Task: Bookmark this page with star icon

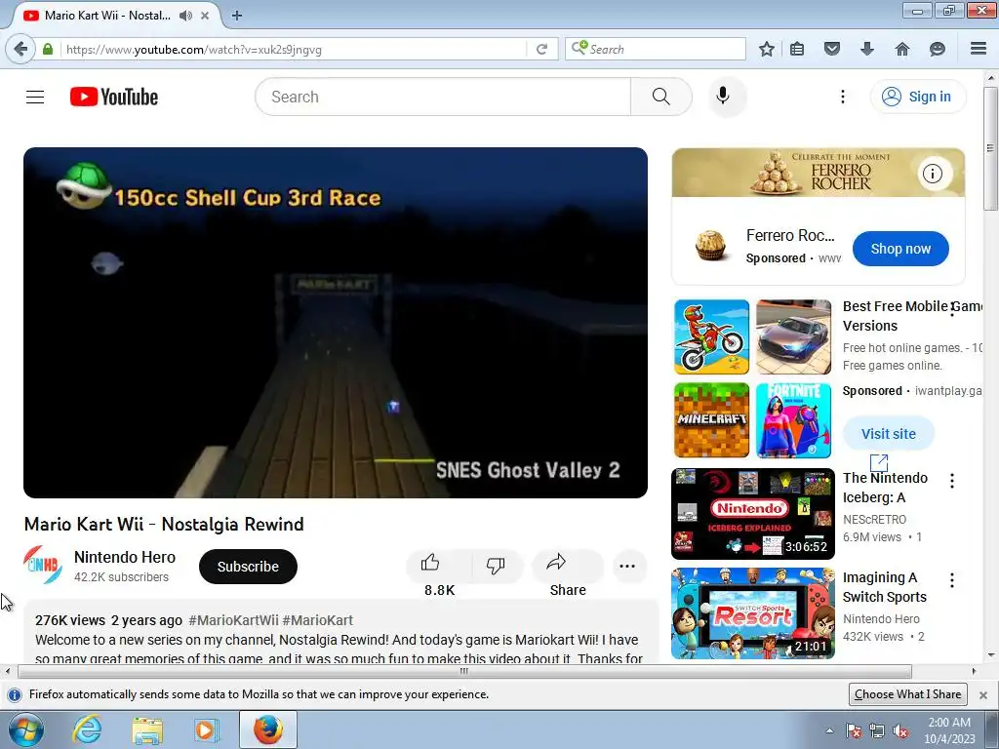Action: pos(767,49)
